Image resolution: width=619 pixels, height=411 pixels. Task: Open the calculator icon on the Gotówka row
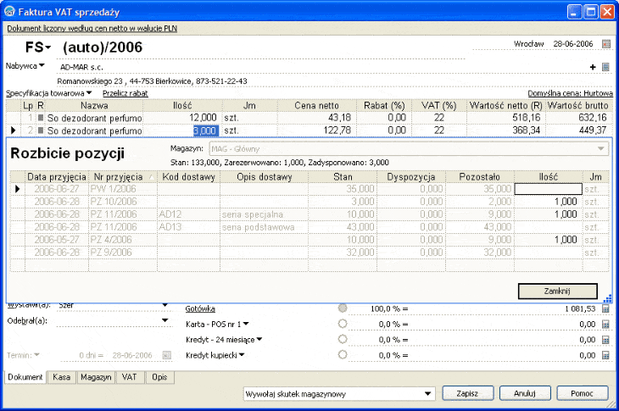point(605,308)
